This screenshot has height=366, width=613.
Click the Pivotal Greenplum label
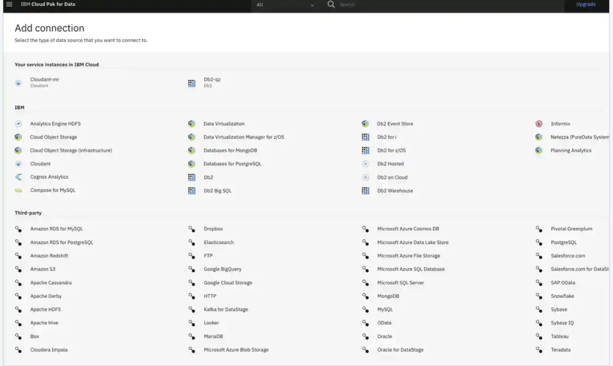click(572, 229)
